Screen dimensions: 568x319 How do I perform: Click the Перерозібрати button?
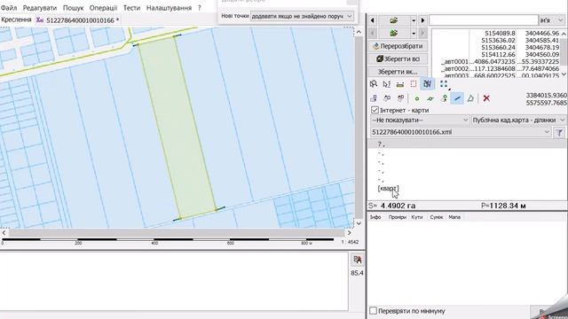pos(398,46)
